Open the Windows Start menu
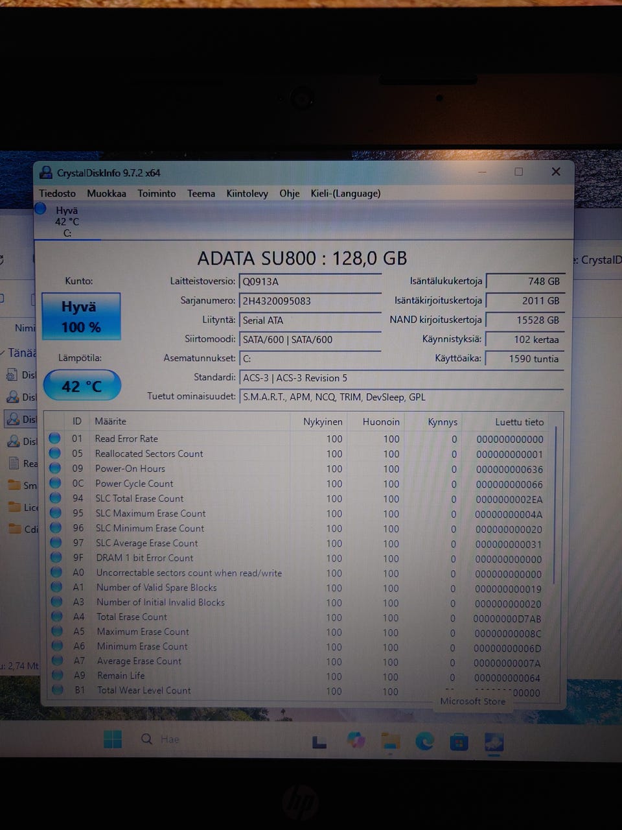The height and width of the screenshot is (830, 622). [113, 739]
